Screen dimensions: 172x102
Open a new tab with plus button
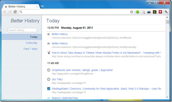[x=42, y=6]
